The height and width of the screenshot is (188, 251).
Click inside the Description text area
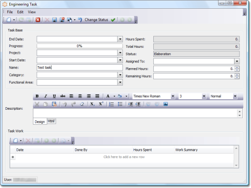(x=135, y=113)
